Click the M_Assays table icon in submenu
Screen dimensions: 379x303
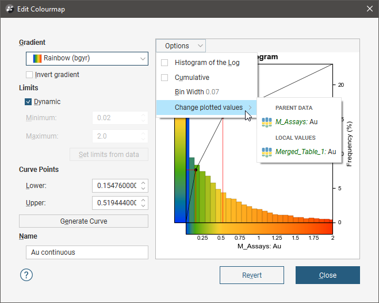click(x=267, y=122)
